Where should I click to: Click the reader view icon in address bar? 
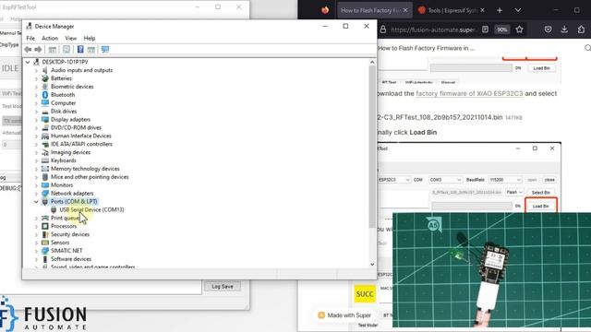pos(485,30)
